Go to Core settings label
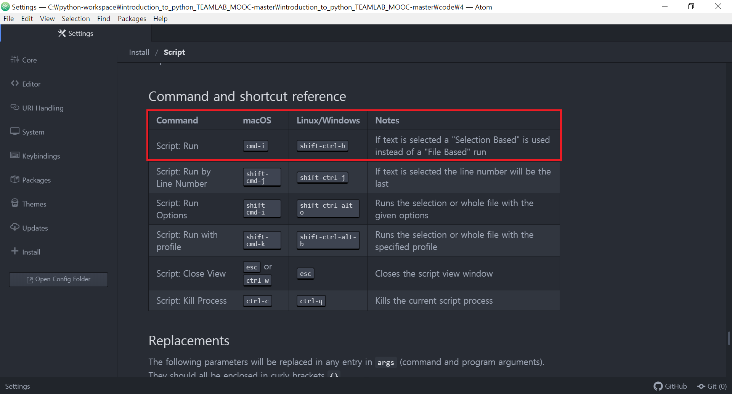Screen dimensions: 732x394 (x=29, y=60)
